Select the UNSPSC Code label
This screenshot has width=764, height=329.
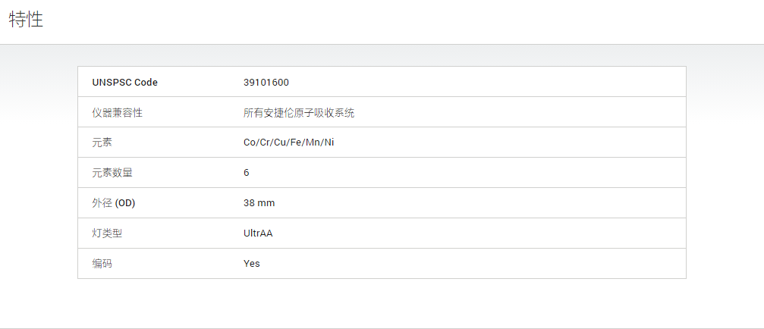point(124,83)
